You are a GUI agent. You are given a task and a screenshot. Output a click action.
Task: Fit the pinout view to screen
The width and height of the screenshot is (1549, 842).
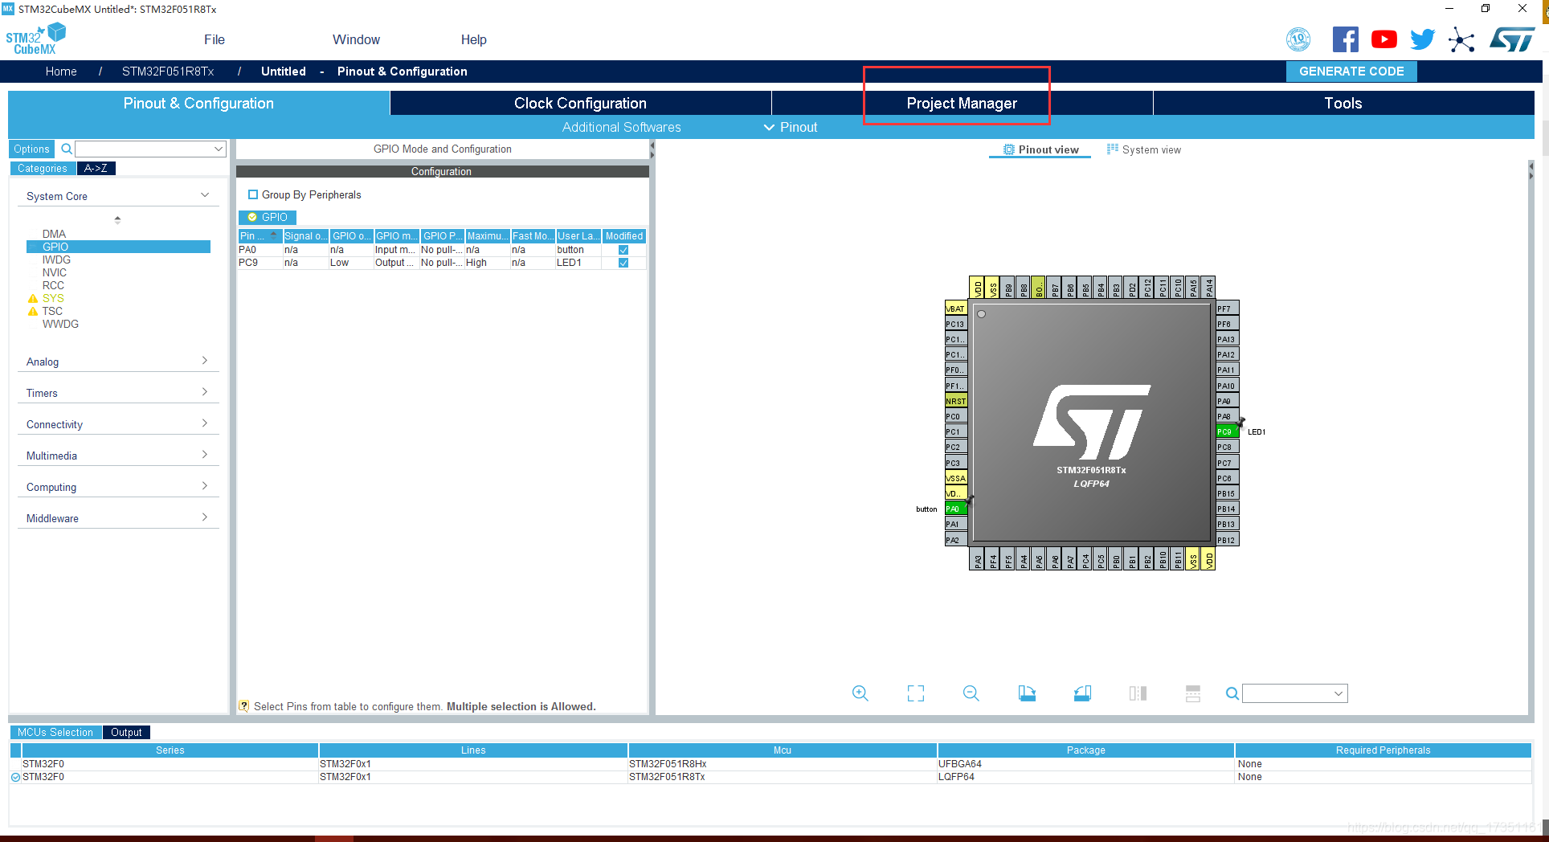916,693
